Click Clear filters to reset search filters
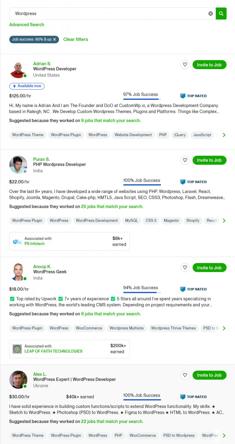Viewport: 235px width, 444px height. pyautogui.click(x=76, y=39)
